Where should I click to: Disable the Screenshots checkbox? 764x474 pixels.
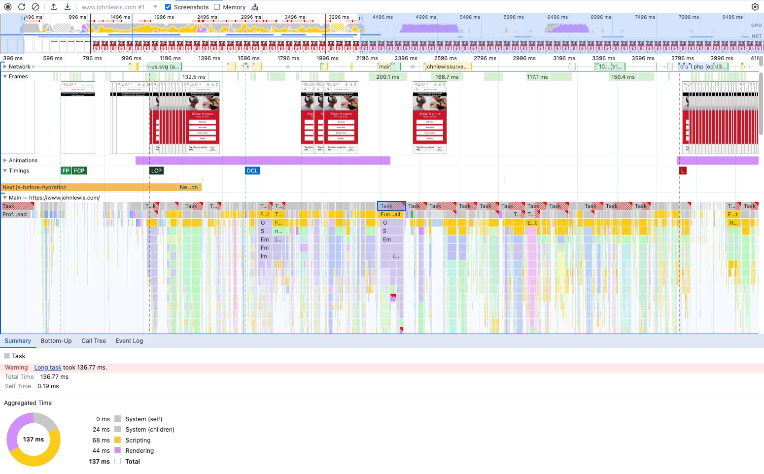[168, 7]
